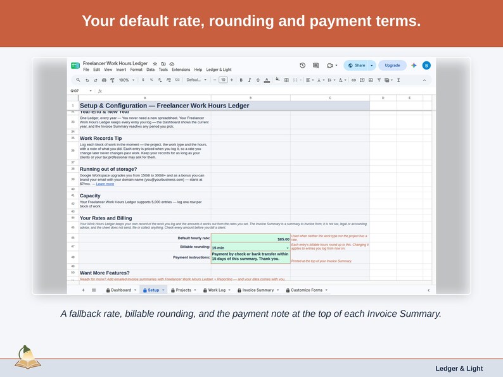Check the cloud save status icon

[172, 64]
